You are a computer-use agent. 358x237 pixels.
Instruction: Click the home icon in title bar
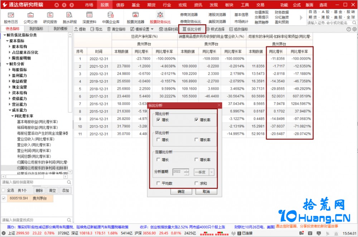(57, 5)
